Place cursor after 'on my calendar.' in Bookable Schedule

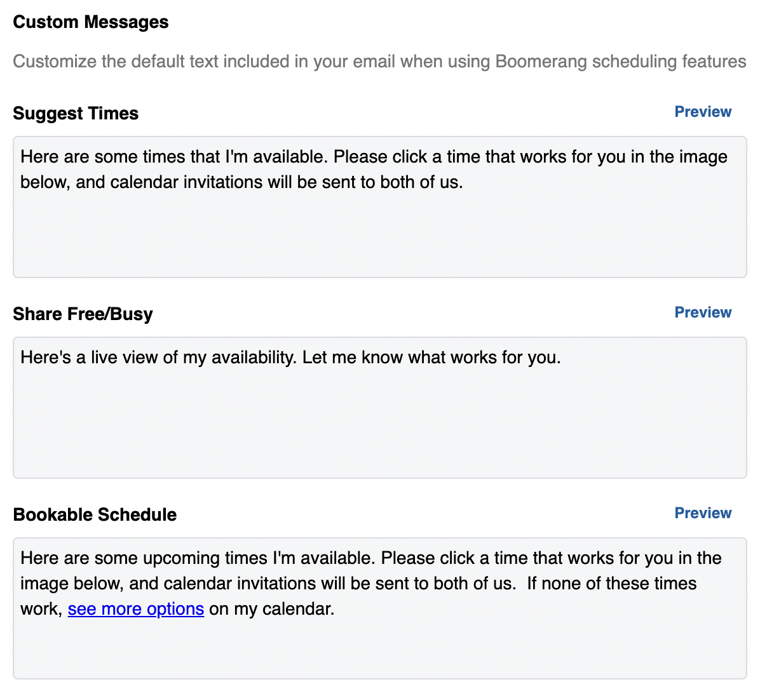click(x=335, y=609)
